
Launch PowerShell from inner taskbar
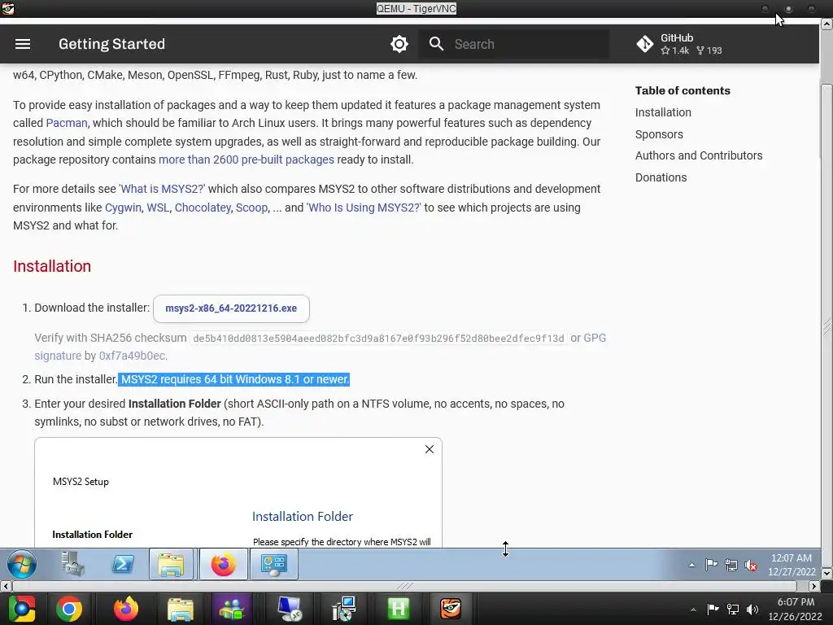(x=122, y=565)
